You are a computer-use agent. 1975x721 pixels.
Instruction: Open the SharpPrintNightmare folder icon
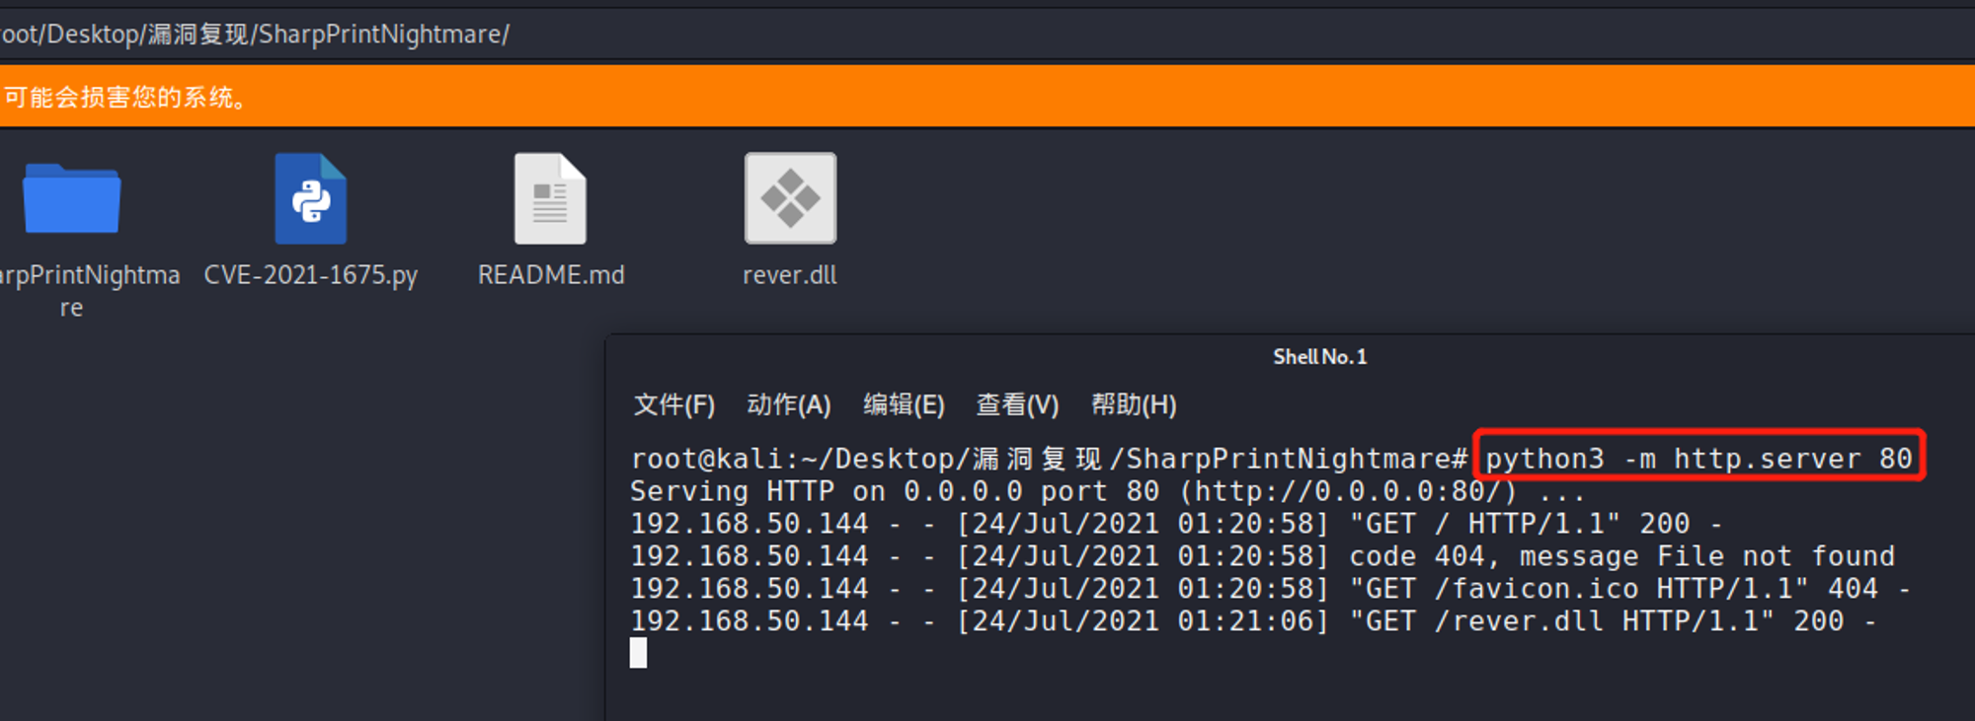point(71,198)
